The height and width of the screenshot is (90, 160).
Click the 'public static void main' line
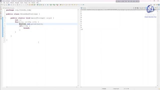32,18
